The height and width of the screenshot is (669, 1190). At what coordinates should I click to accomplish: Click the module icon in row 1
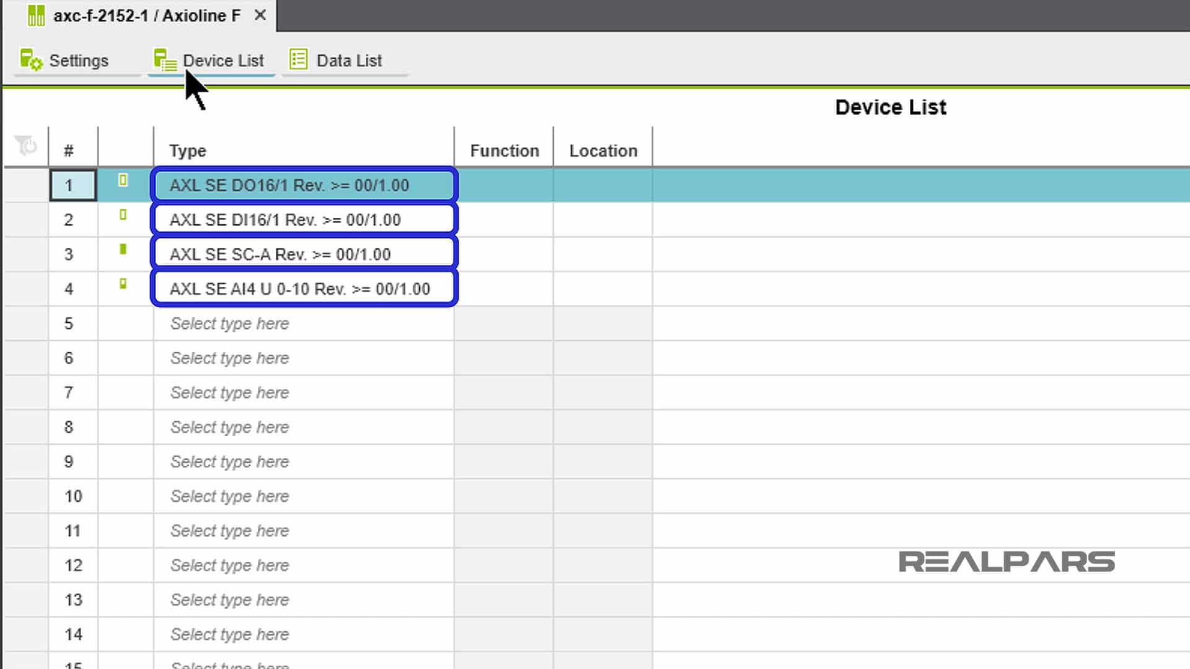pos(123,180)
